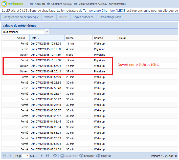
Task: Select row dated 27/12/2015 08:57:09
Action: tap(89, 77)
